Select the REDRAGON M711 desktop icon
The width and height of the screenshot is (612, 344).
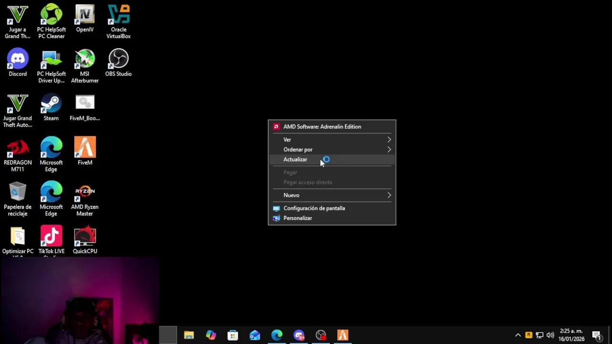coord(18,155)
